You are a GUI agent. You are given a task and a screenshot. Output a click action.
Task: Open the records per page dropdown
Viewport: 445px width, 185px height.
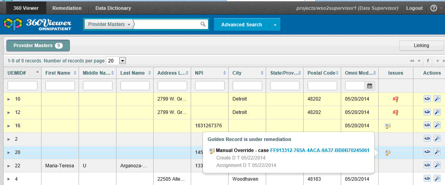point(122,61)
